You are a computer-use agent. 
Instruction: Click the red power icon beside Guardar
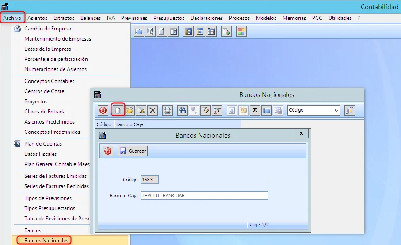click(x=108, y=151)
